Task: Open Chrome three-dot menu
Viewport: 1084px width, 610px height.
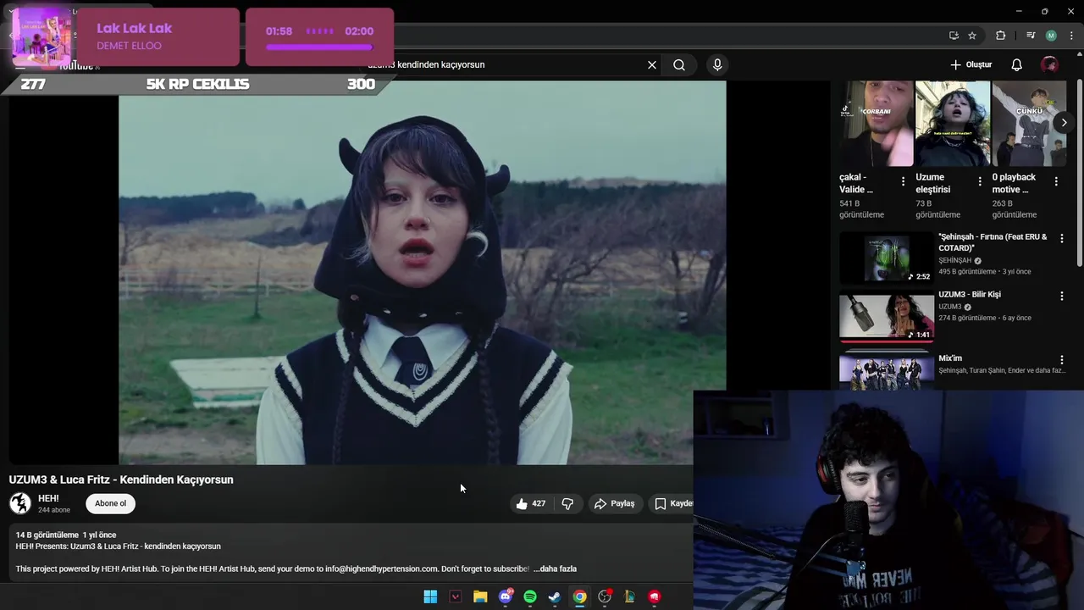Action: (1072, 36)
